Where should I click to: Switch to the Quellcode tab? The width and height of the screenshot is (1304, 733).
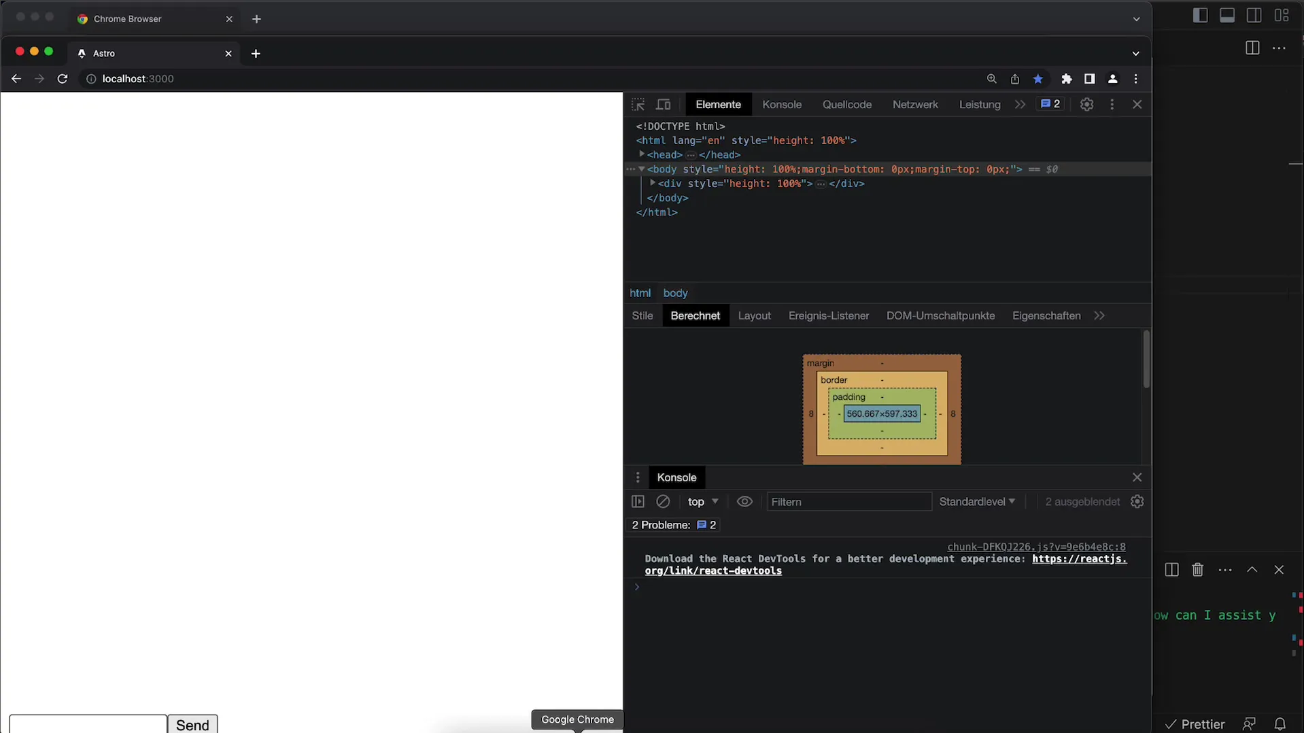click(847, 105)
